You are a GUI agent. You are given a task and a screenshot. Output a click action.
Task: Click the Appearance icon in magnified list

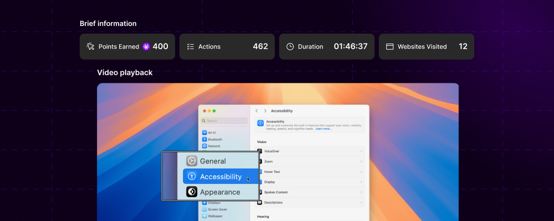coord(192,192)
